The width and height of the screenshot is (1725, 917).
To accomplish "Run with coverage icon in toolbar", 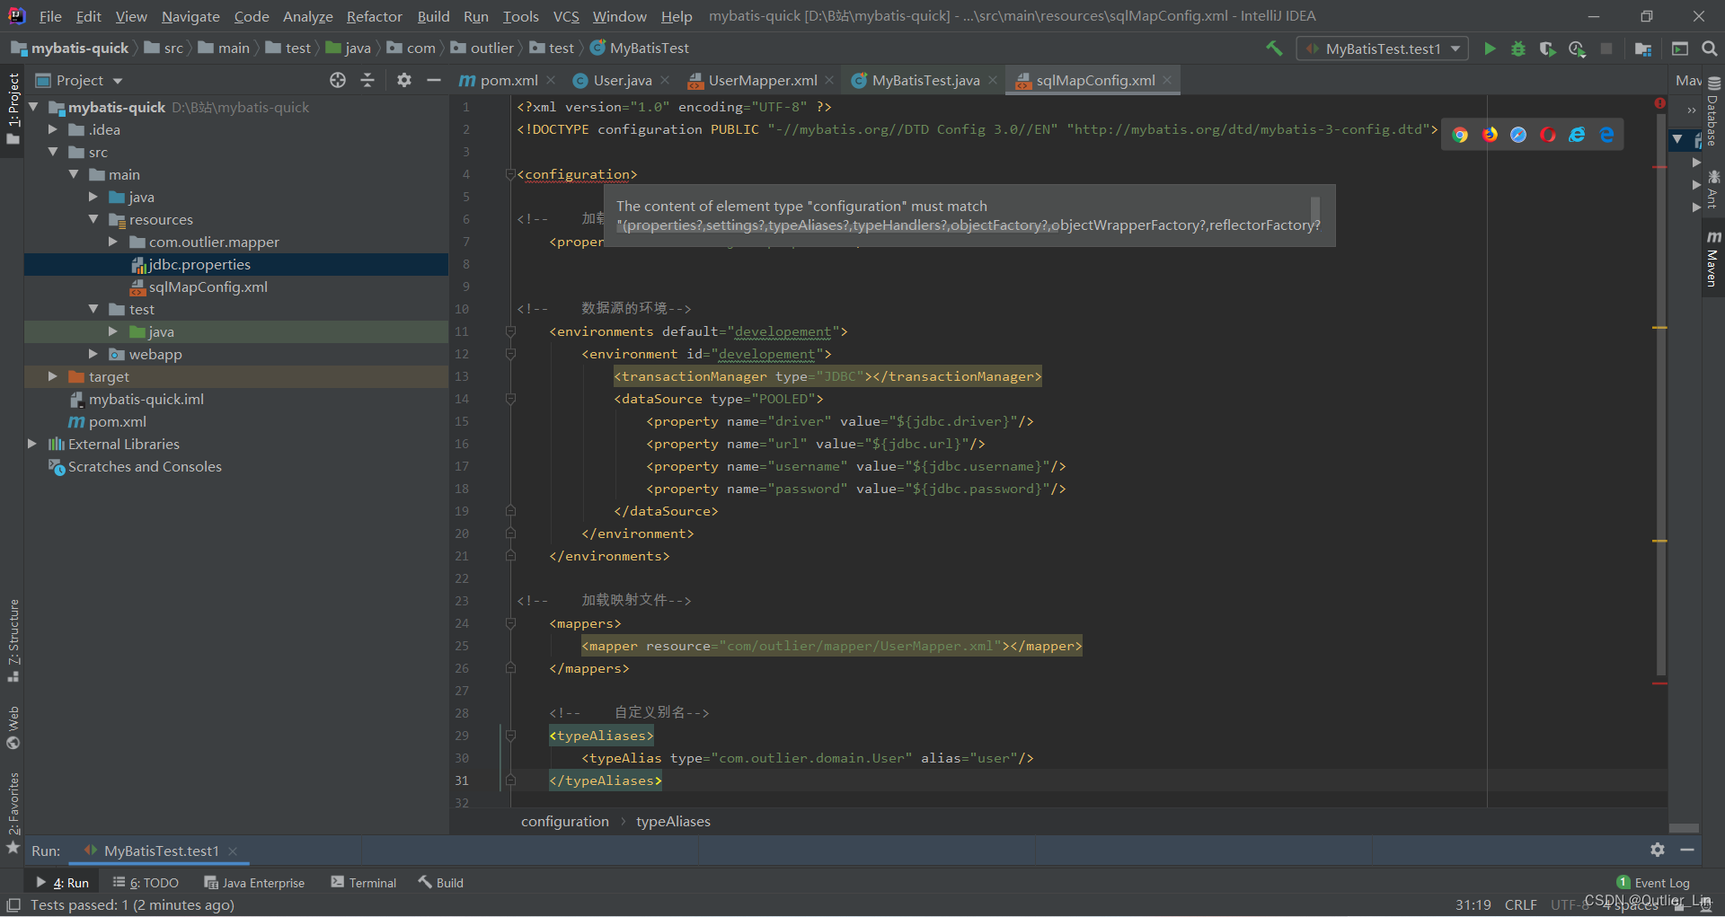I will coord(1547,48).
